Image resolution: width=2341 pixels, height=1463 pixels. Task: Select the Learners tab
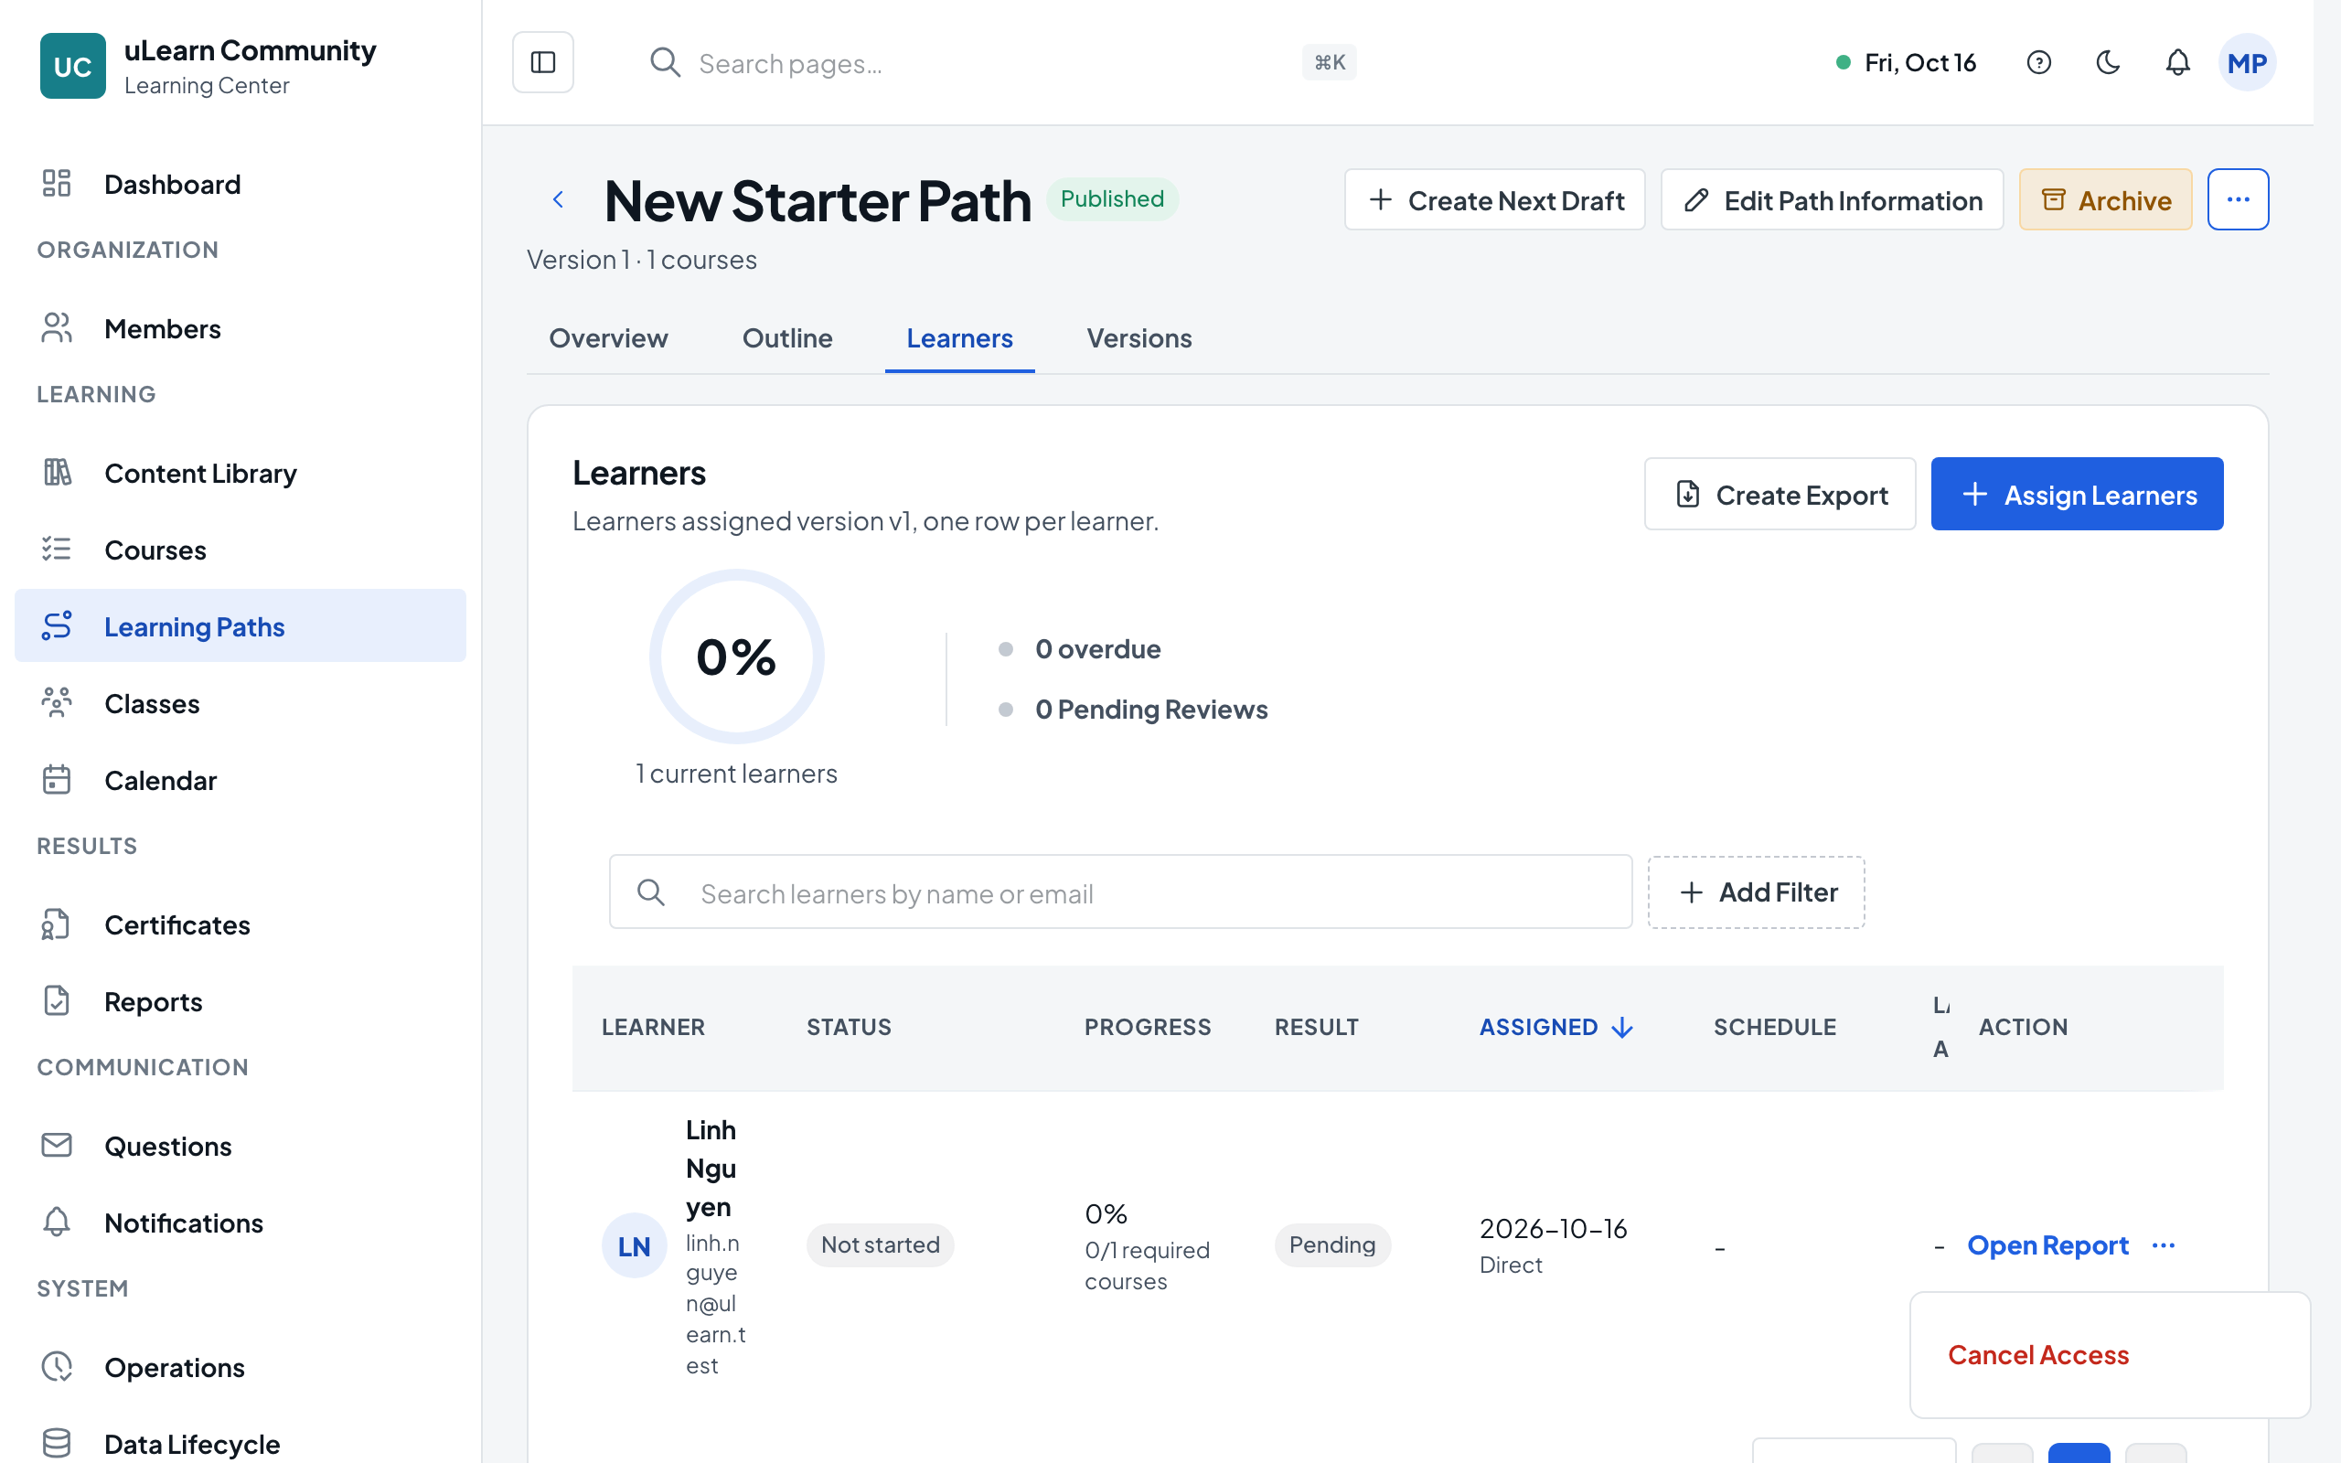coord(959,337)
